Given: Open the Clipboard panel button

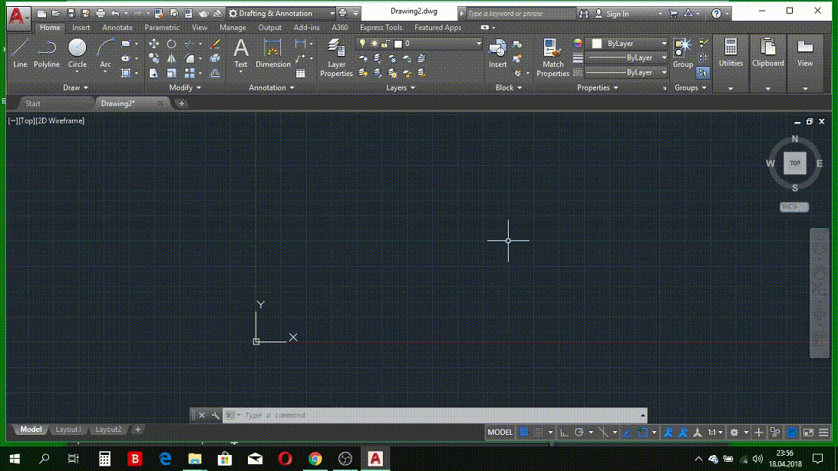Looking at the screenshot, I should [768, 63].
